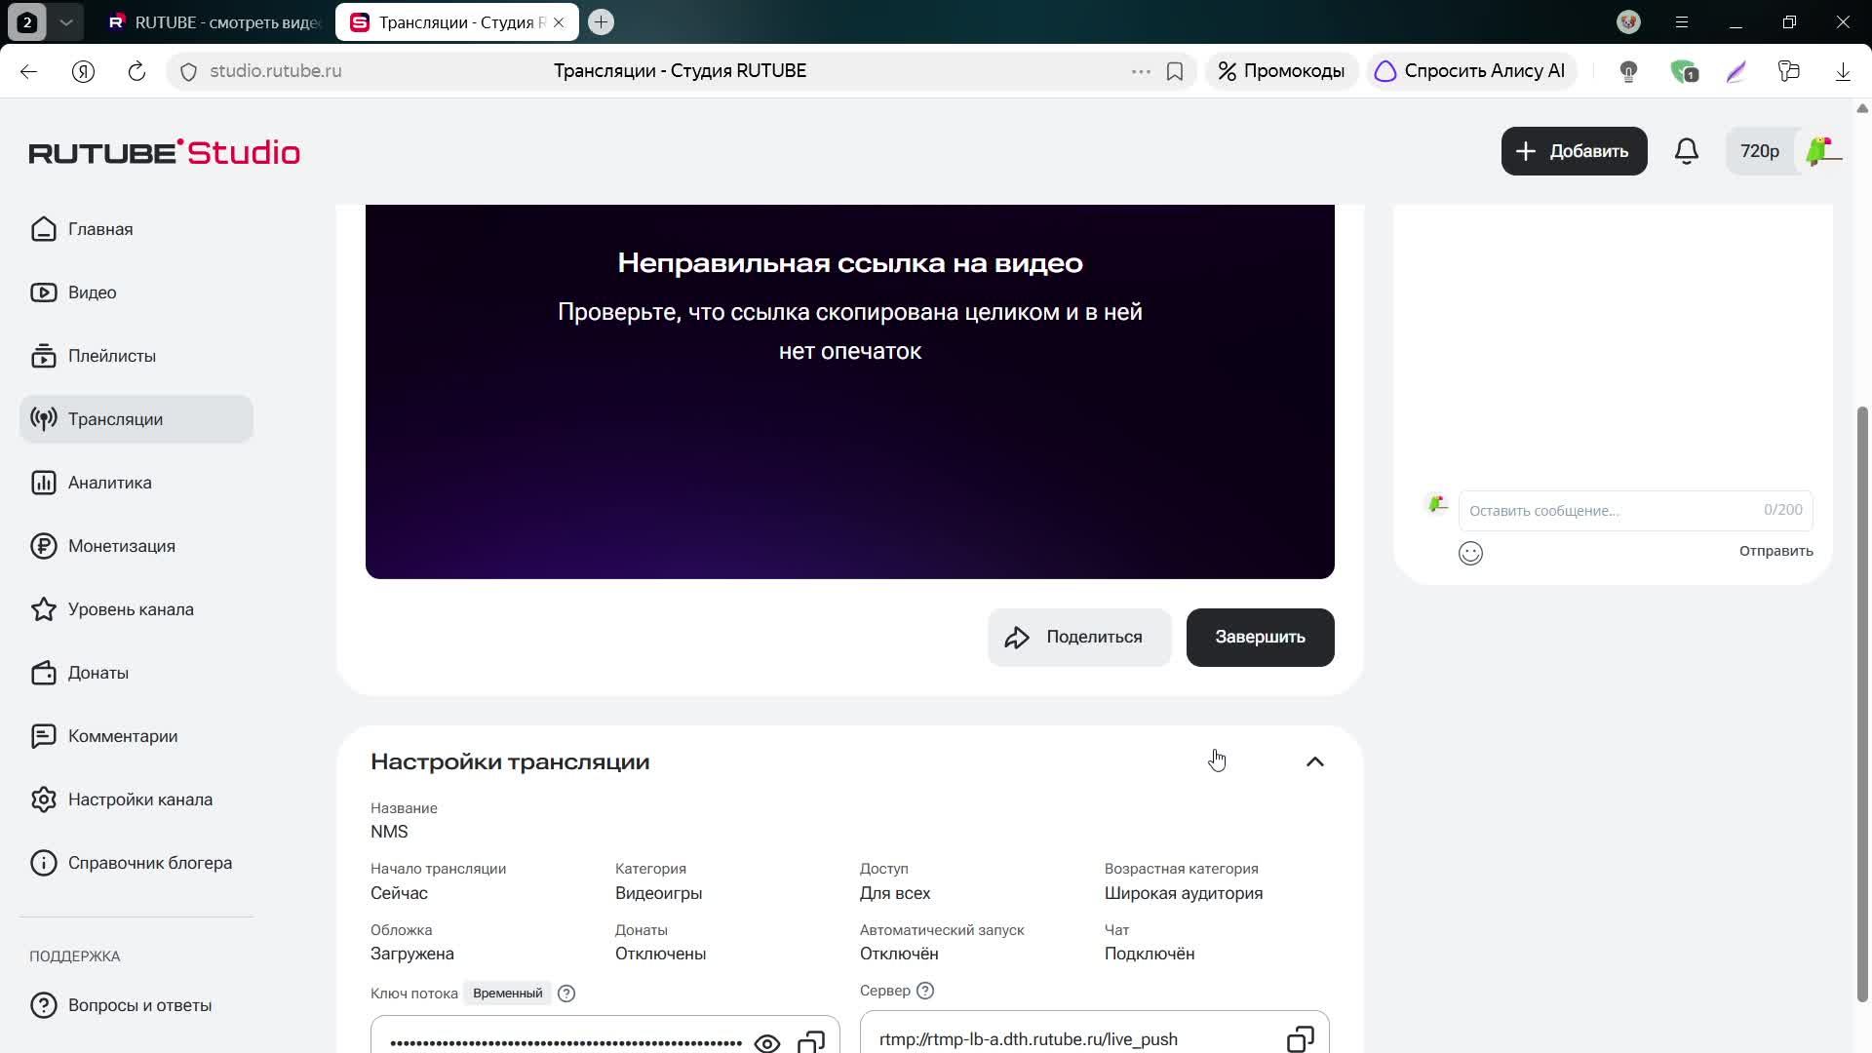Show the hidden stream key with eye icon
1872x1053 pixels.
tap(766, 1043)
